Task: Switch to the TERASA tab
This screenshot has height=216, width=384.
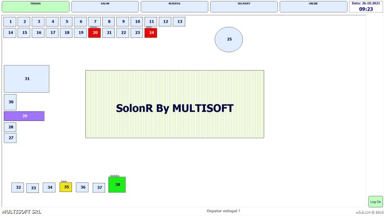Action: [x=36, y=7]
